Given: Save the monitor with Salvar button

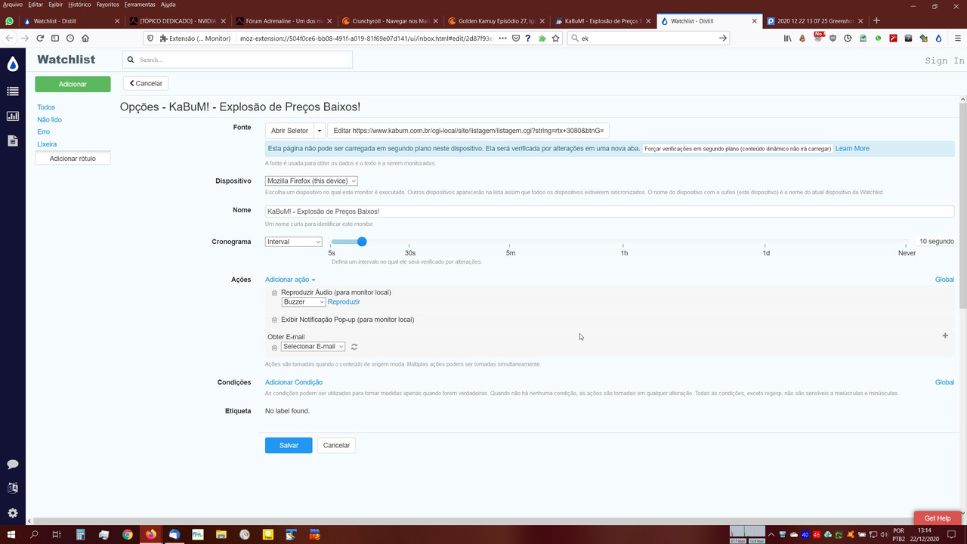Looking at the screenshot, I should coord(289,446).
